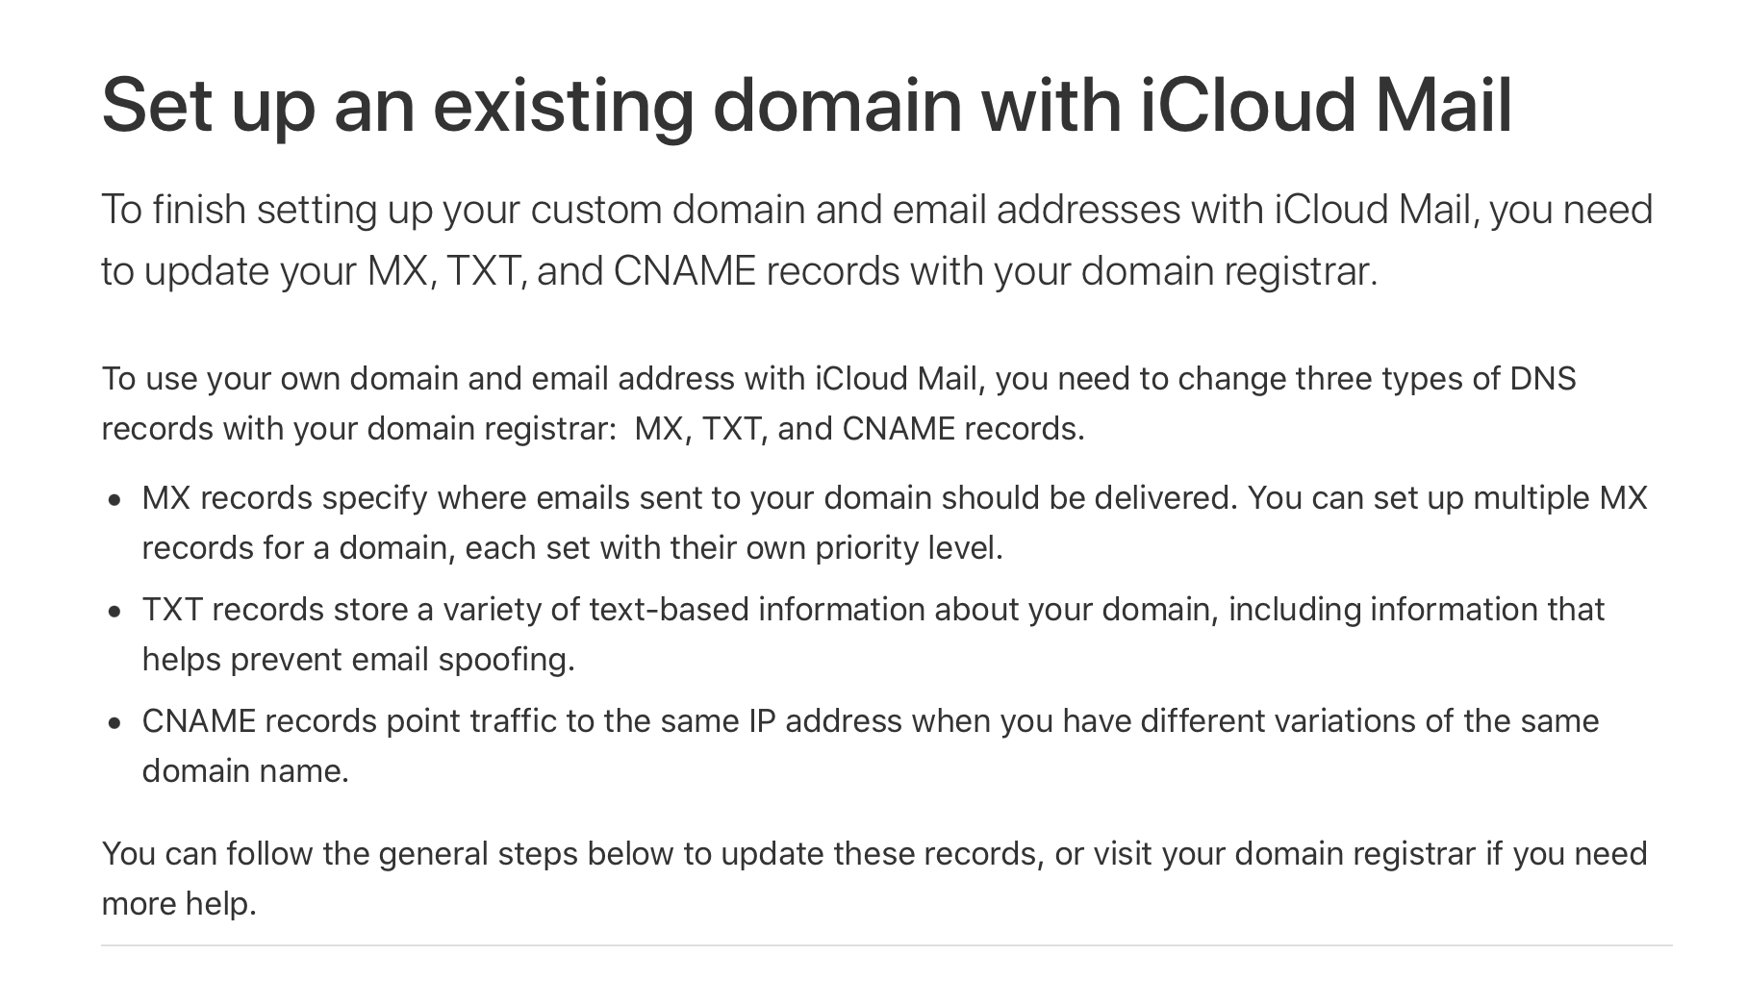Click the text "visit your domain registrar"

[1284, 854]
